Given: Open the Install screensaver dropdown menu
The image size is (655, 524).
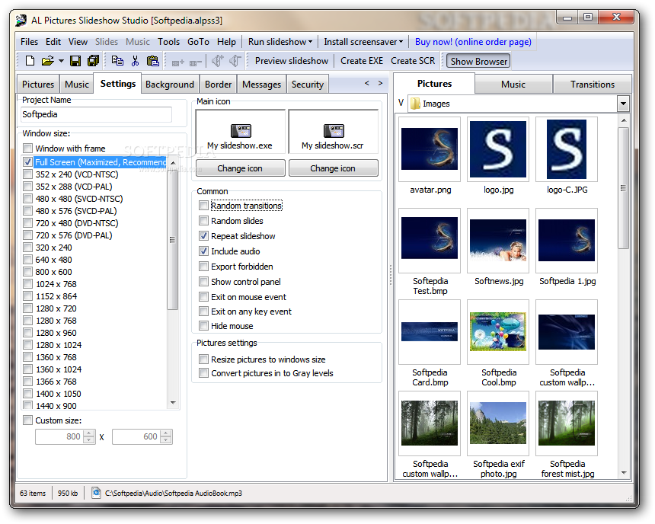Looking at the screenshot, I should click(363, 42).
